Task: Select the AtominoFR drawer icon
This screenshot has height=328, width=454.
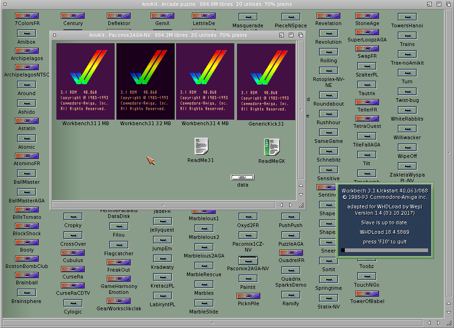Action: coord(27,156)
